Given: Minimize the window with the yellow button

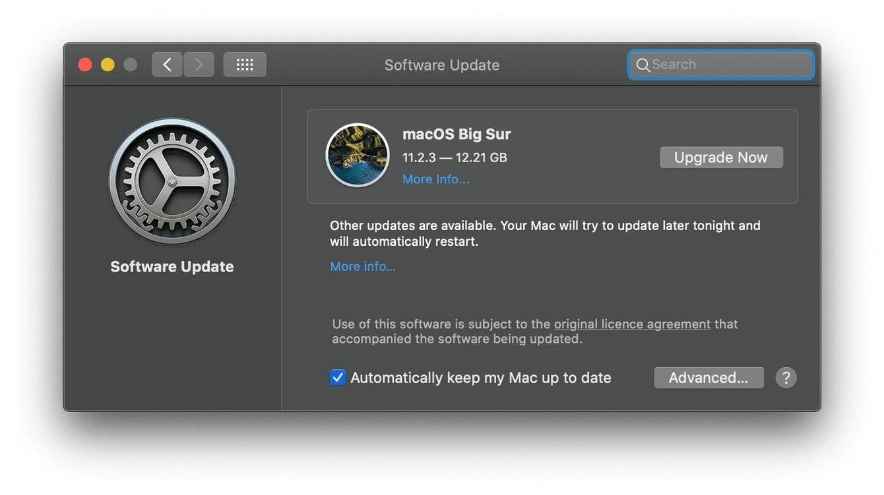Looking at the screenshot, I should click(x=108, y=65).
